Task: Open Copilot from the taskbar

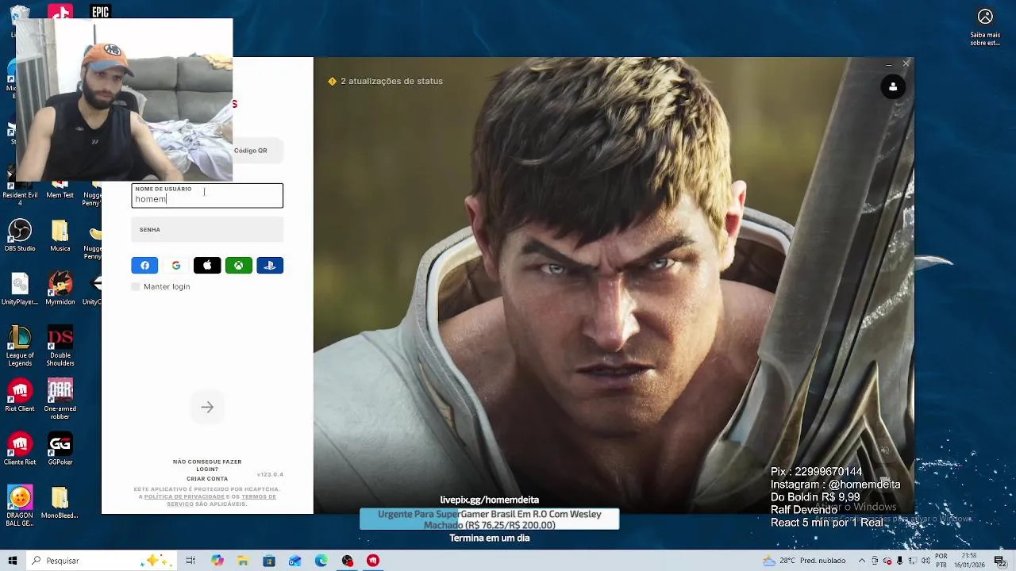Action: [x=217, y=561]
